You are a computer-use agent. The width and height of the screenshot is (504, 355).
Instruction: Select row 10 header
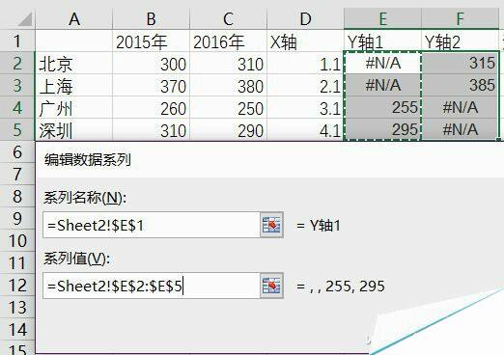click(x=17, y=240)
